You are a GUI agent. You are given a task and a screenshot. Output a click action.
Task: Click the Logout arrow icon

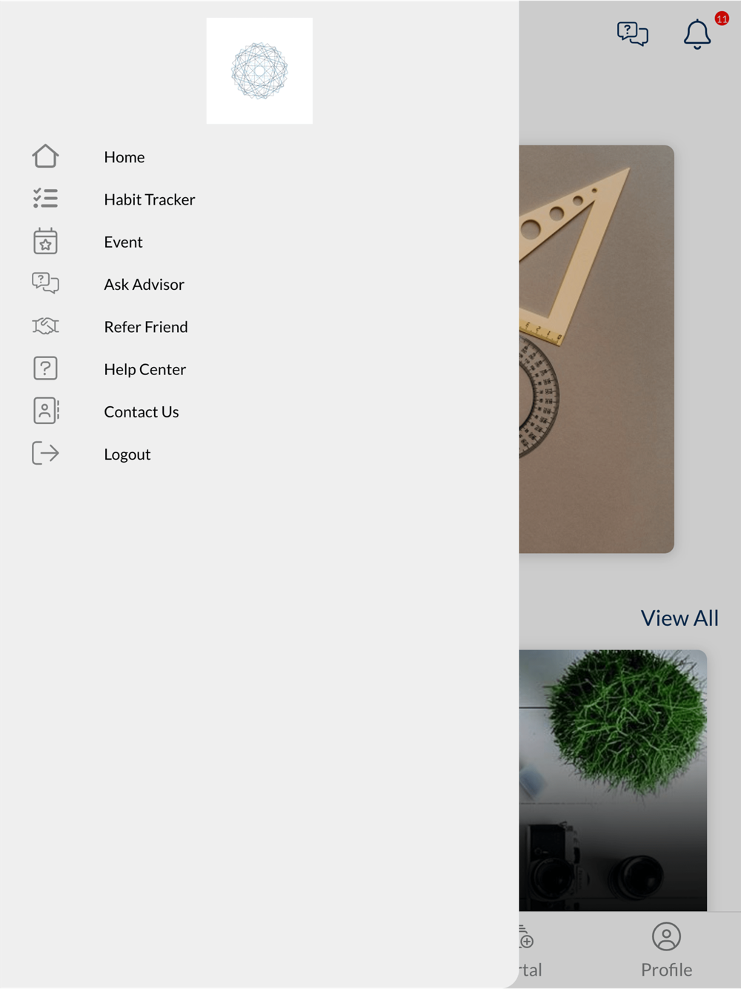[x=45, y=453]
